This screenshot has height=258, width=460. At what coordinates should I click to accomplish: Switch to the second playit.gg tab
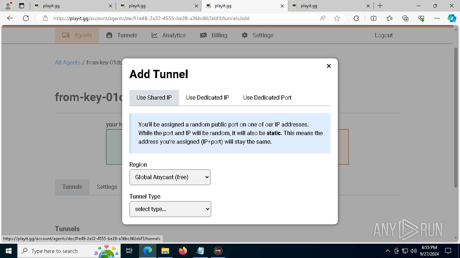[158, 6]
